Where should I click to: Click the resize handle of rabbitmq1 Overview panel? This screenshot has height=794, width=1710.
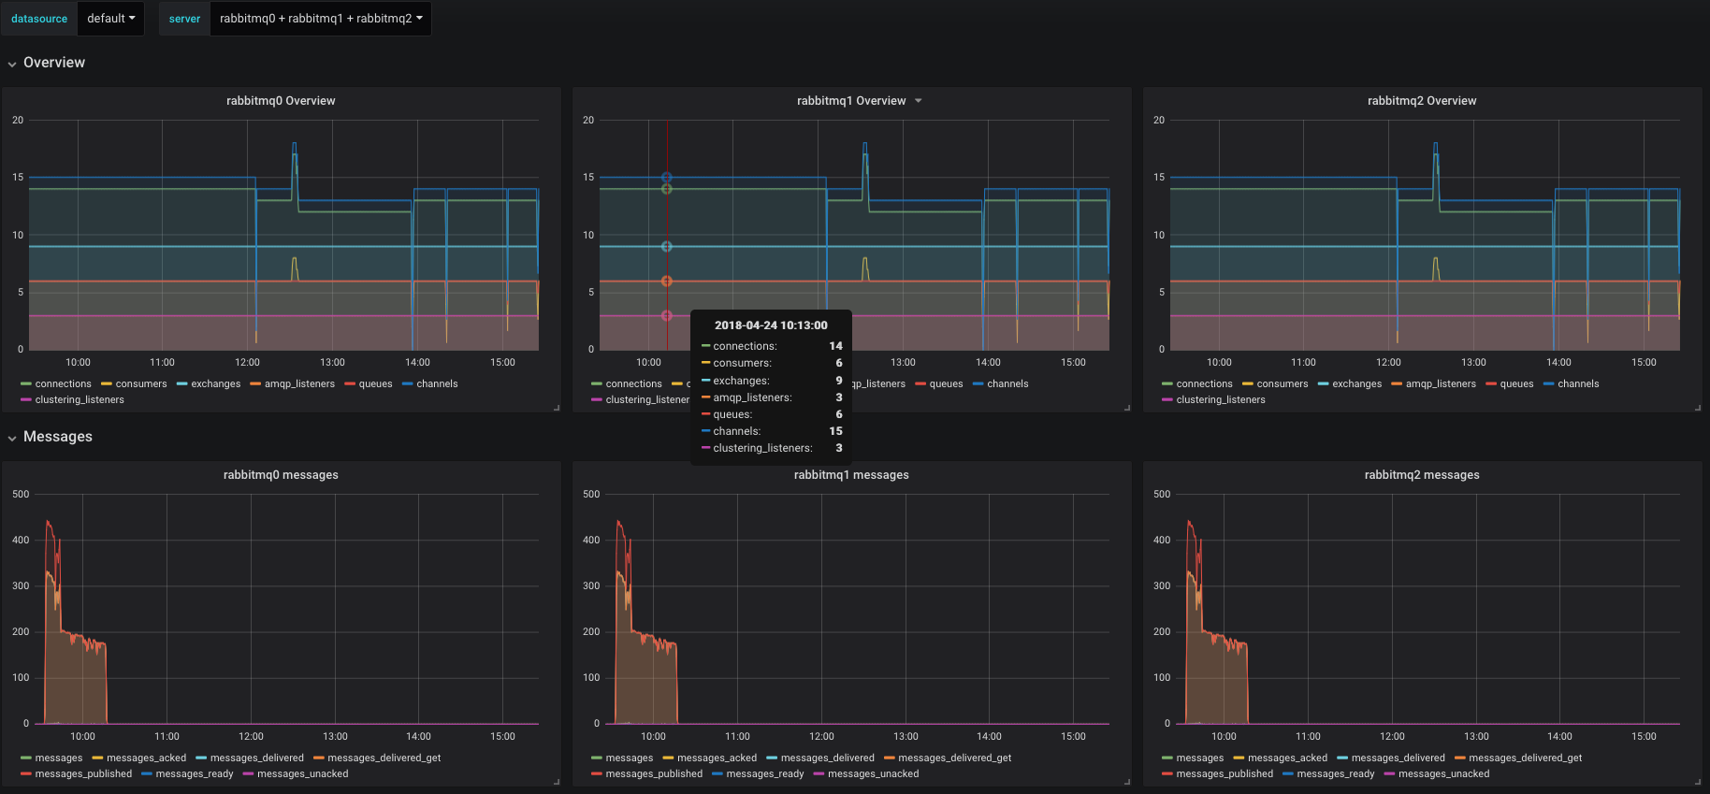tap(1127, 408)
